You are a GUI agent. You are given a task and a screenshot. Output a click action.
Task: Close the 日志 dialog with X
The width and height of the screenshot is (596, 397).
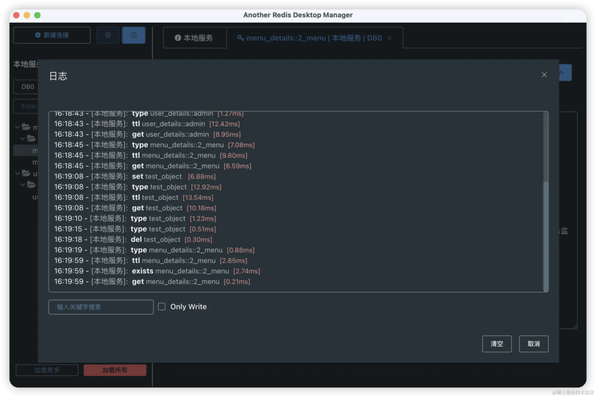544,75
